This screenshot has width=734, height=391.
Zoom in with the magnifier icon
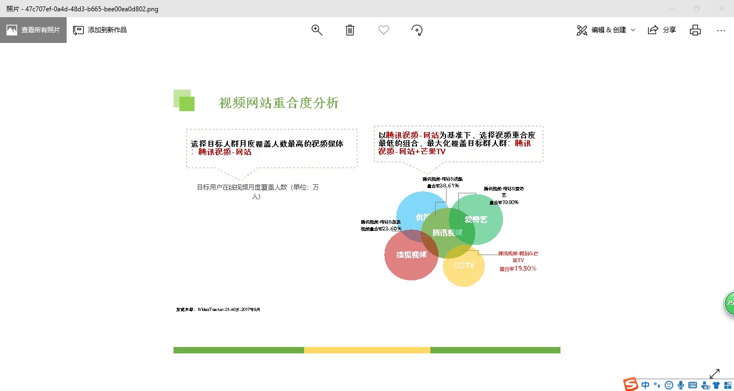(317, 30)
